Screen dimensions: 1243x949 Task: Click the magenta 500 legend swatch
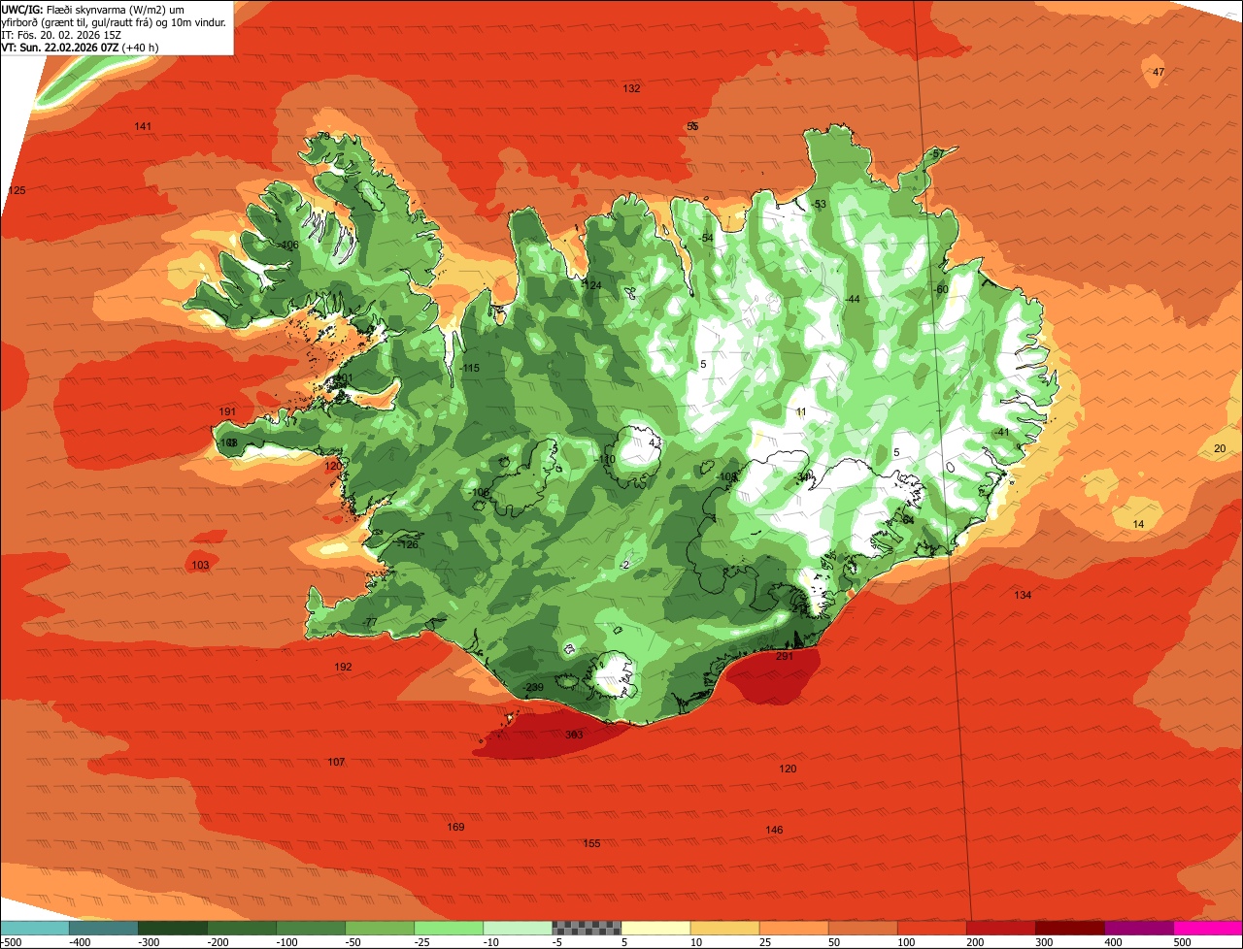click(1208, 928)
